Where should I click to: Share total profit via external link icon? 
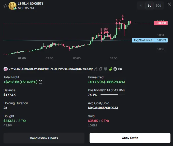40,82
